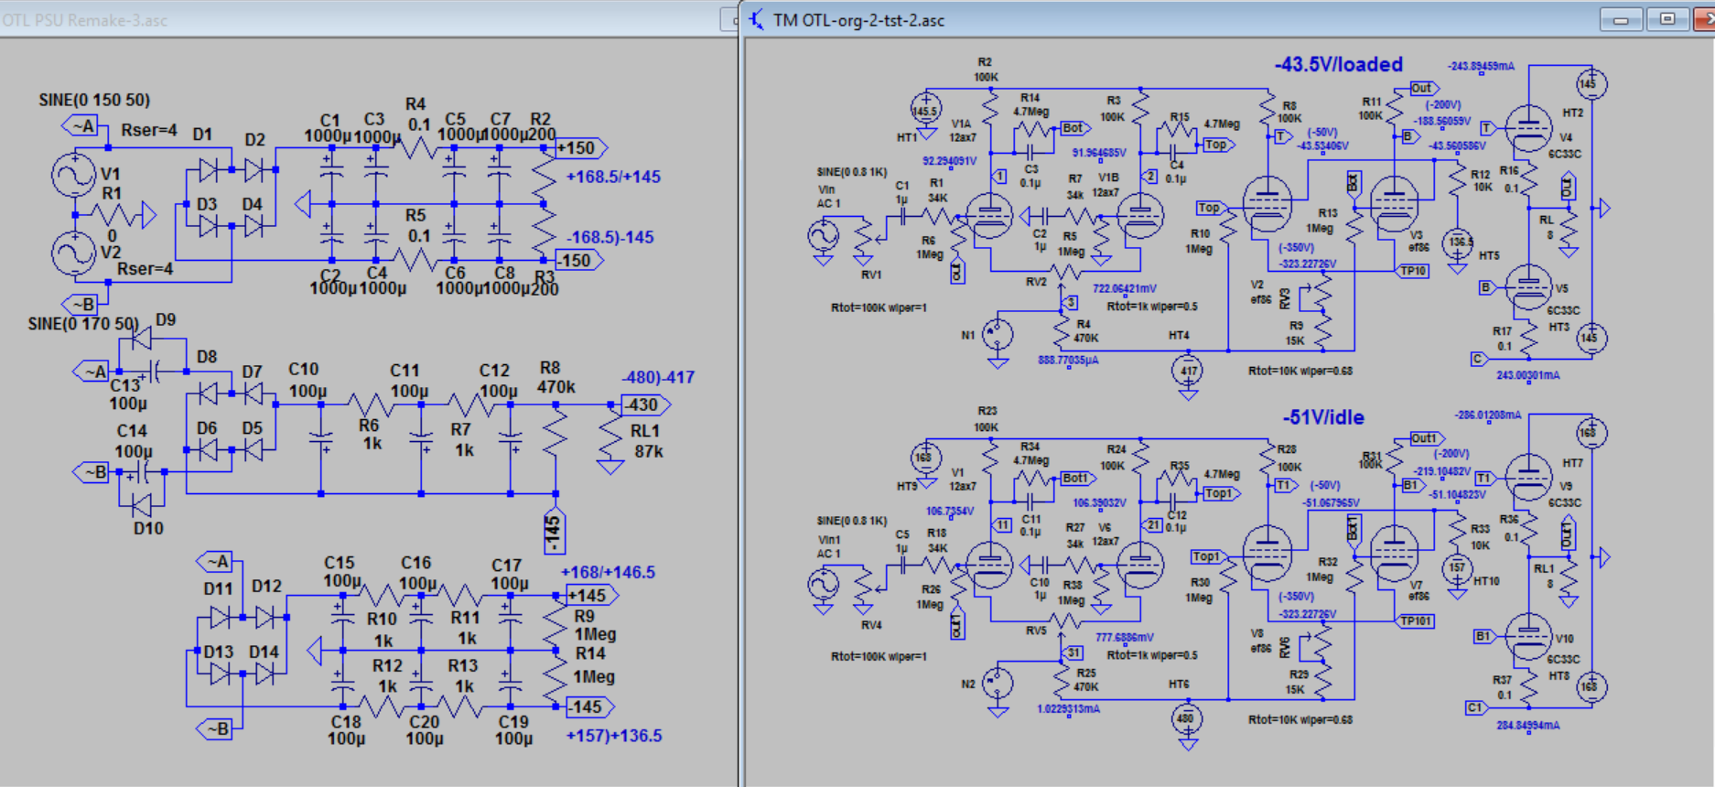Select capacitor C10 100µ
1715x787 pixels.
click(320, 439)
